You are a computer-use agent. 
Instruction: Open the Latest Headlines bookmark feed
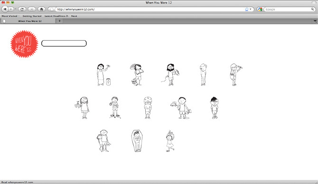tap(56, 16)
